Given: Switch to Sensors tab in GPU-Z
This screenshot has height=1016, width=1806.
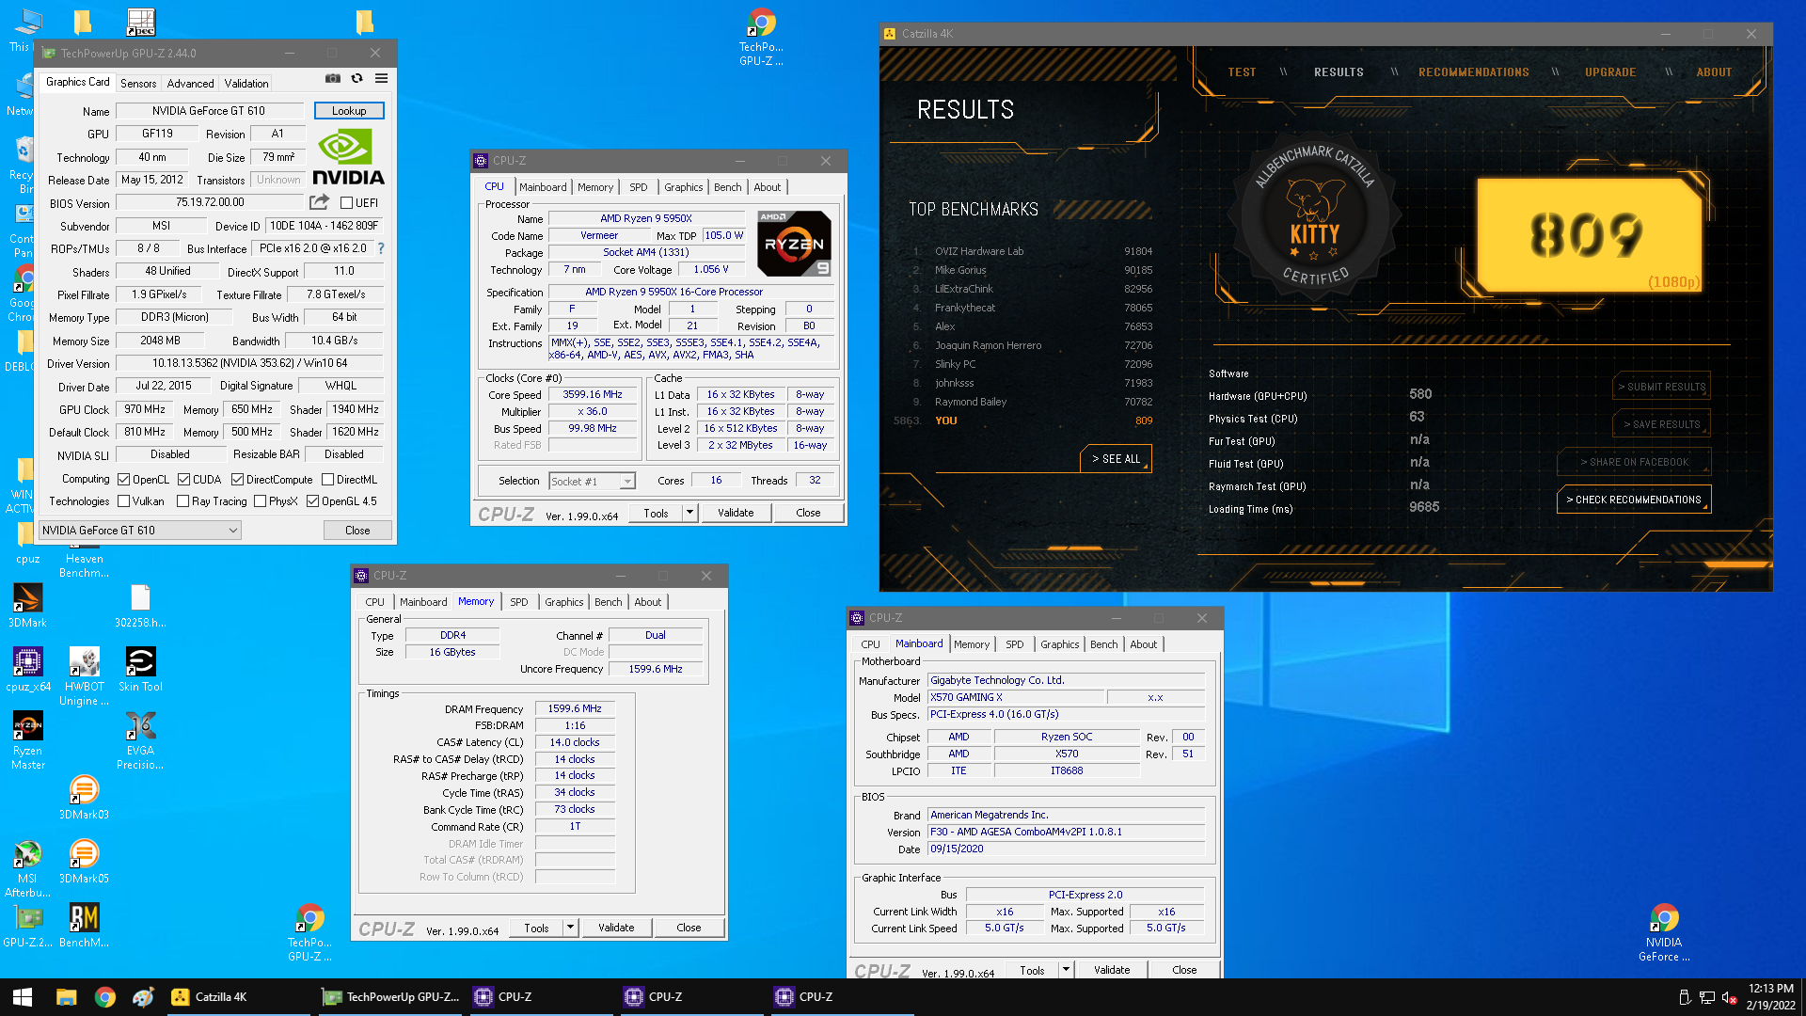Looking at the screenshot, I should pyautogui.click(x=138, y=83).
